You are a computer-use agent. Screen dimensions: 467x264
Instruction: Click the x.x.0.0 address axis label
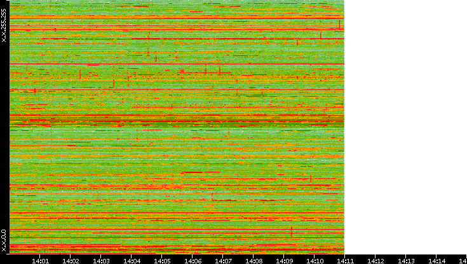[x=4, y=240]
